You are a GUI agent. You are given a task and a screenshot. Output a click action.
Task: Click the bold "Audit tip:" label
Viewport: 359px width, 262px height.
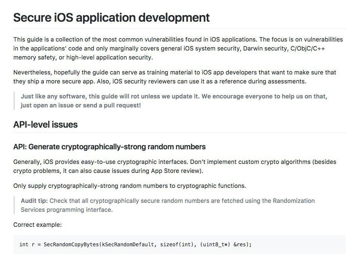34,201
